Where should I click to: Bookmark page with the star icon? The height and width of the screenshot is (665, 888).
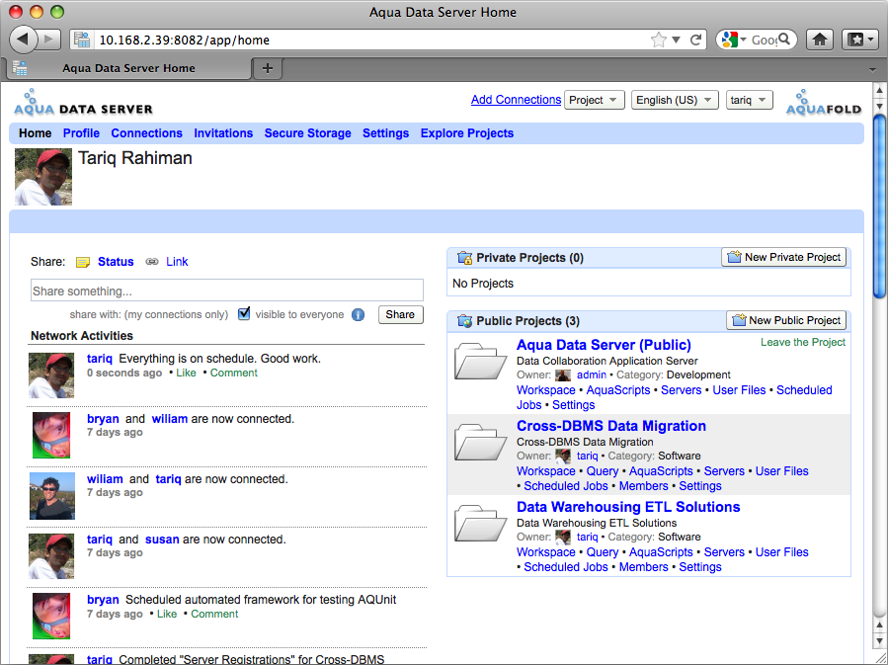point(658,40)
